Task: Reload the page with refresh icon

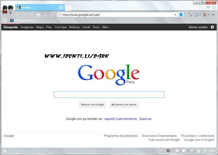Action: 32,15
